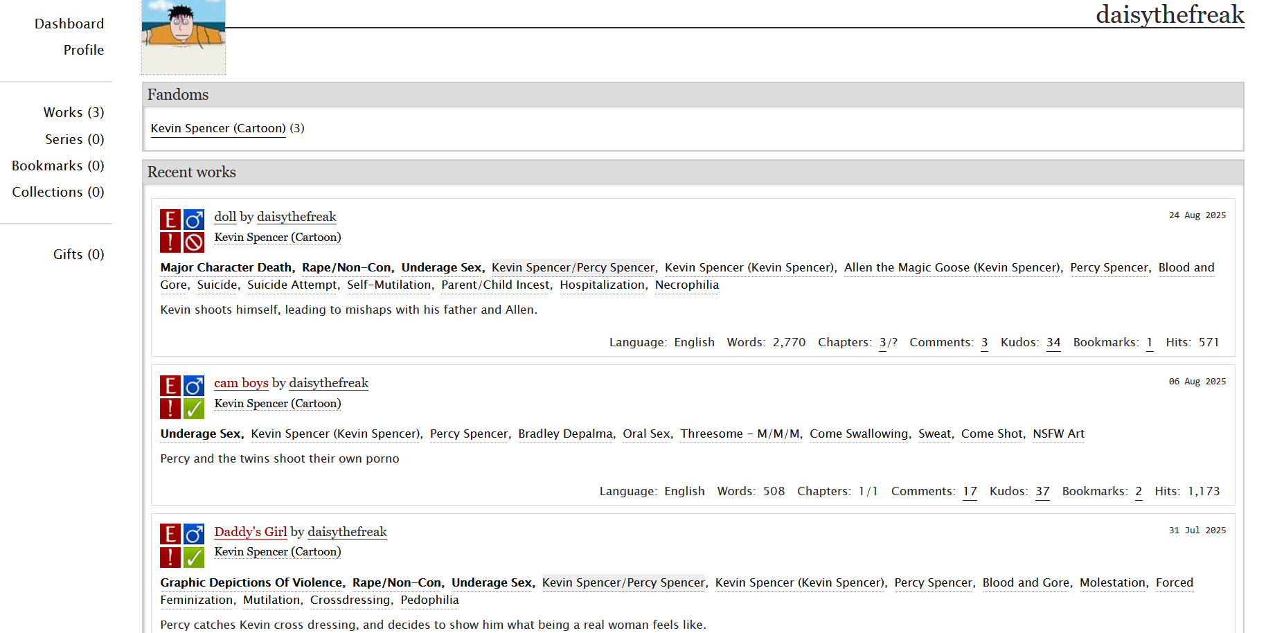Click the warnings exclamation icon for "cam boys"
1266x633 pixels.
pos(170,409)
